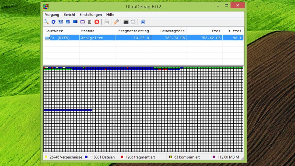Open the Hilfe menu

[x=110, y=14]
